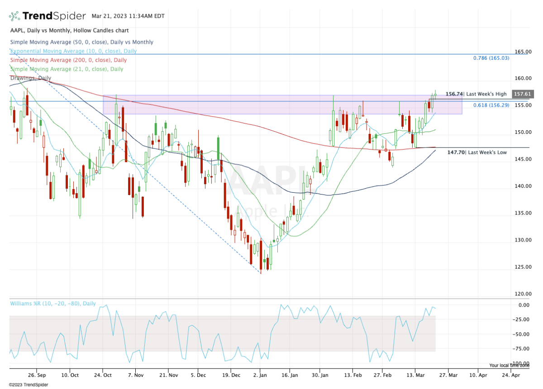The image size is (543, 389).
Task: Click the 0.786 (165.03) Fibonacci level label
Action: [491, 58]
